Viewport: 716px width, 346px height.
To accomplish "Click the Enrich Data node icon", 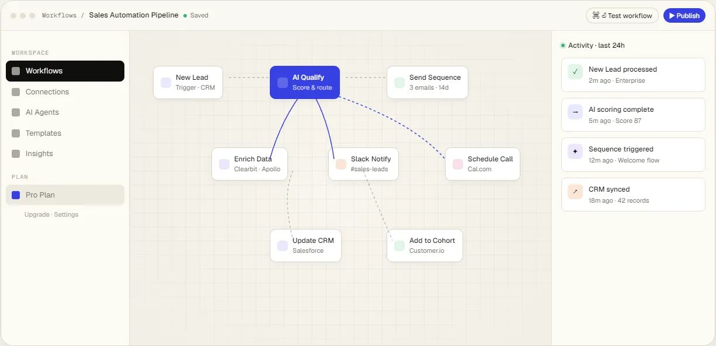I will pos(224,164).
